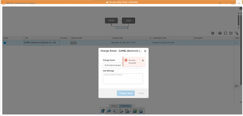Expand the top-right chevron dropdown

click(x=239, y=3)
